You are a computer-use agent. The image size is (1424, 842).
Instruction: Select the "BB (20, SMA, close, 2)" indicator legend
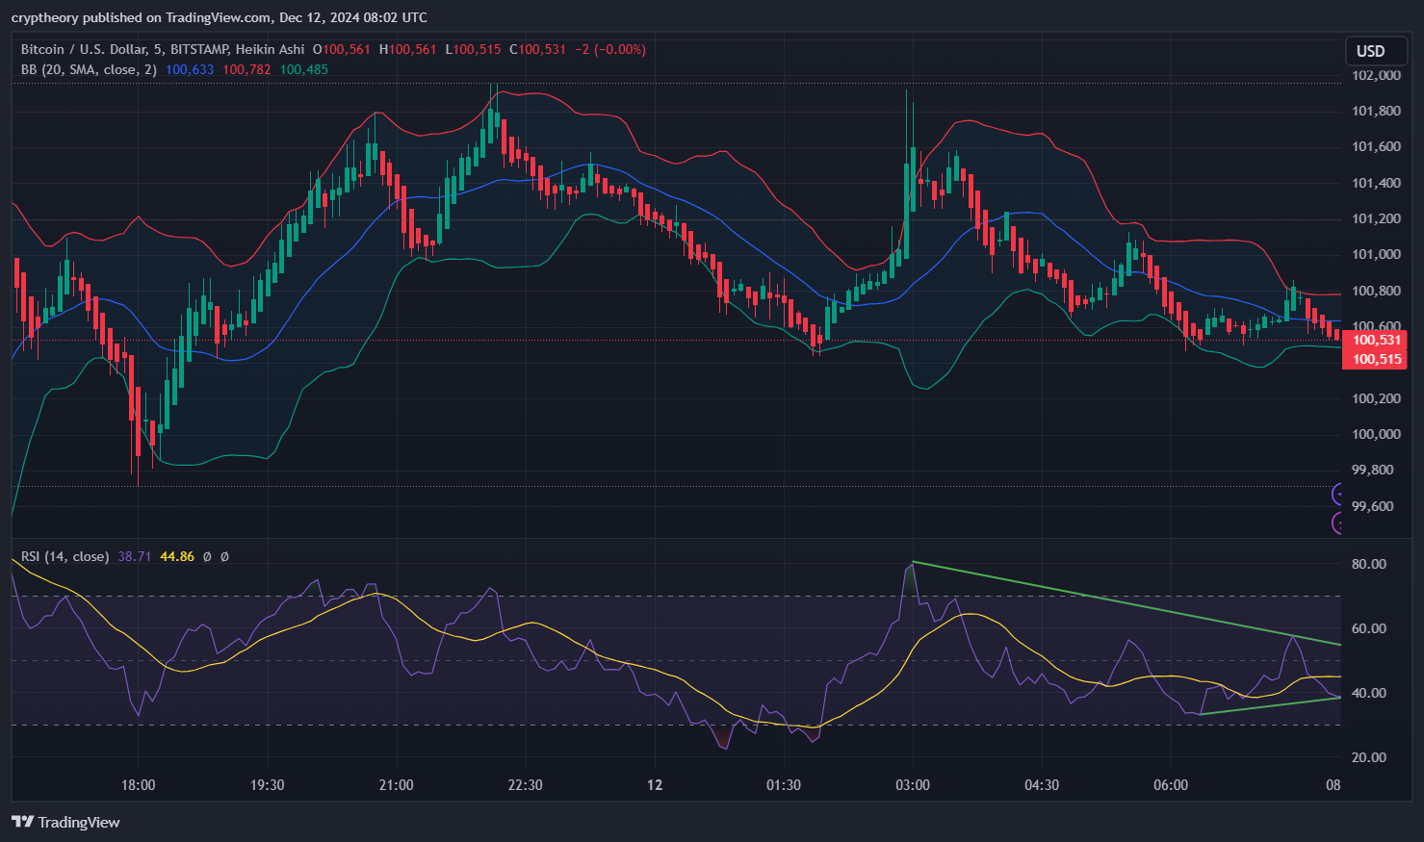[89, 69]
